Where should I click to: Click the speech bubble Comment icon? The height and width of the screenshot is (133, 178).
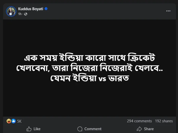tap(80, 129)
